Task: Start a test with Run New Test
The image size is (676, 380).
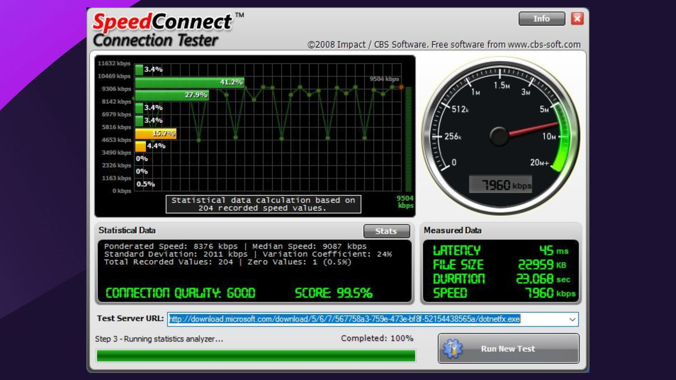Action: click(508, 348)
